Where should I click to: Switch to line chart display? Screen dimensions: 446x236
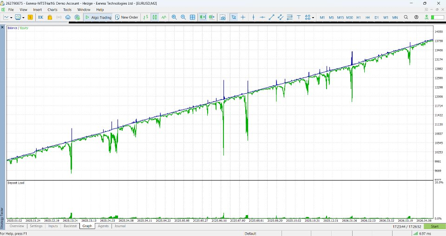pos(164,17)
